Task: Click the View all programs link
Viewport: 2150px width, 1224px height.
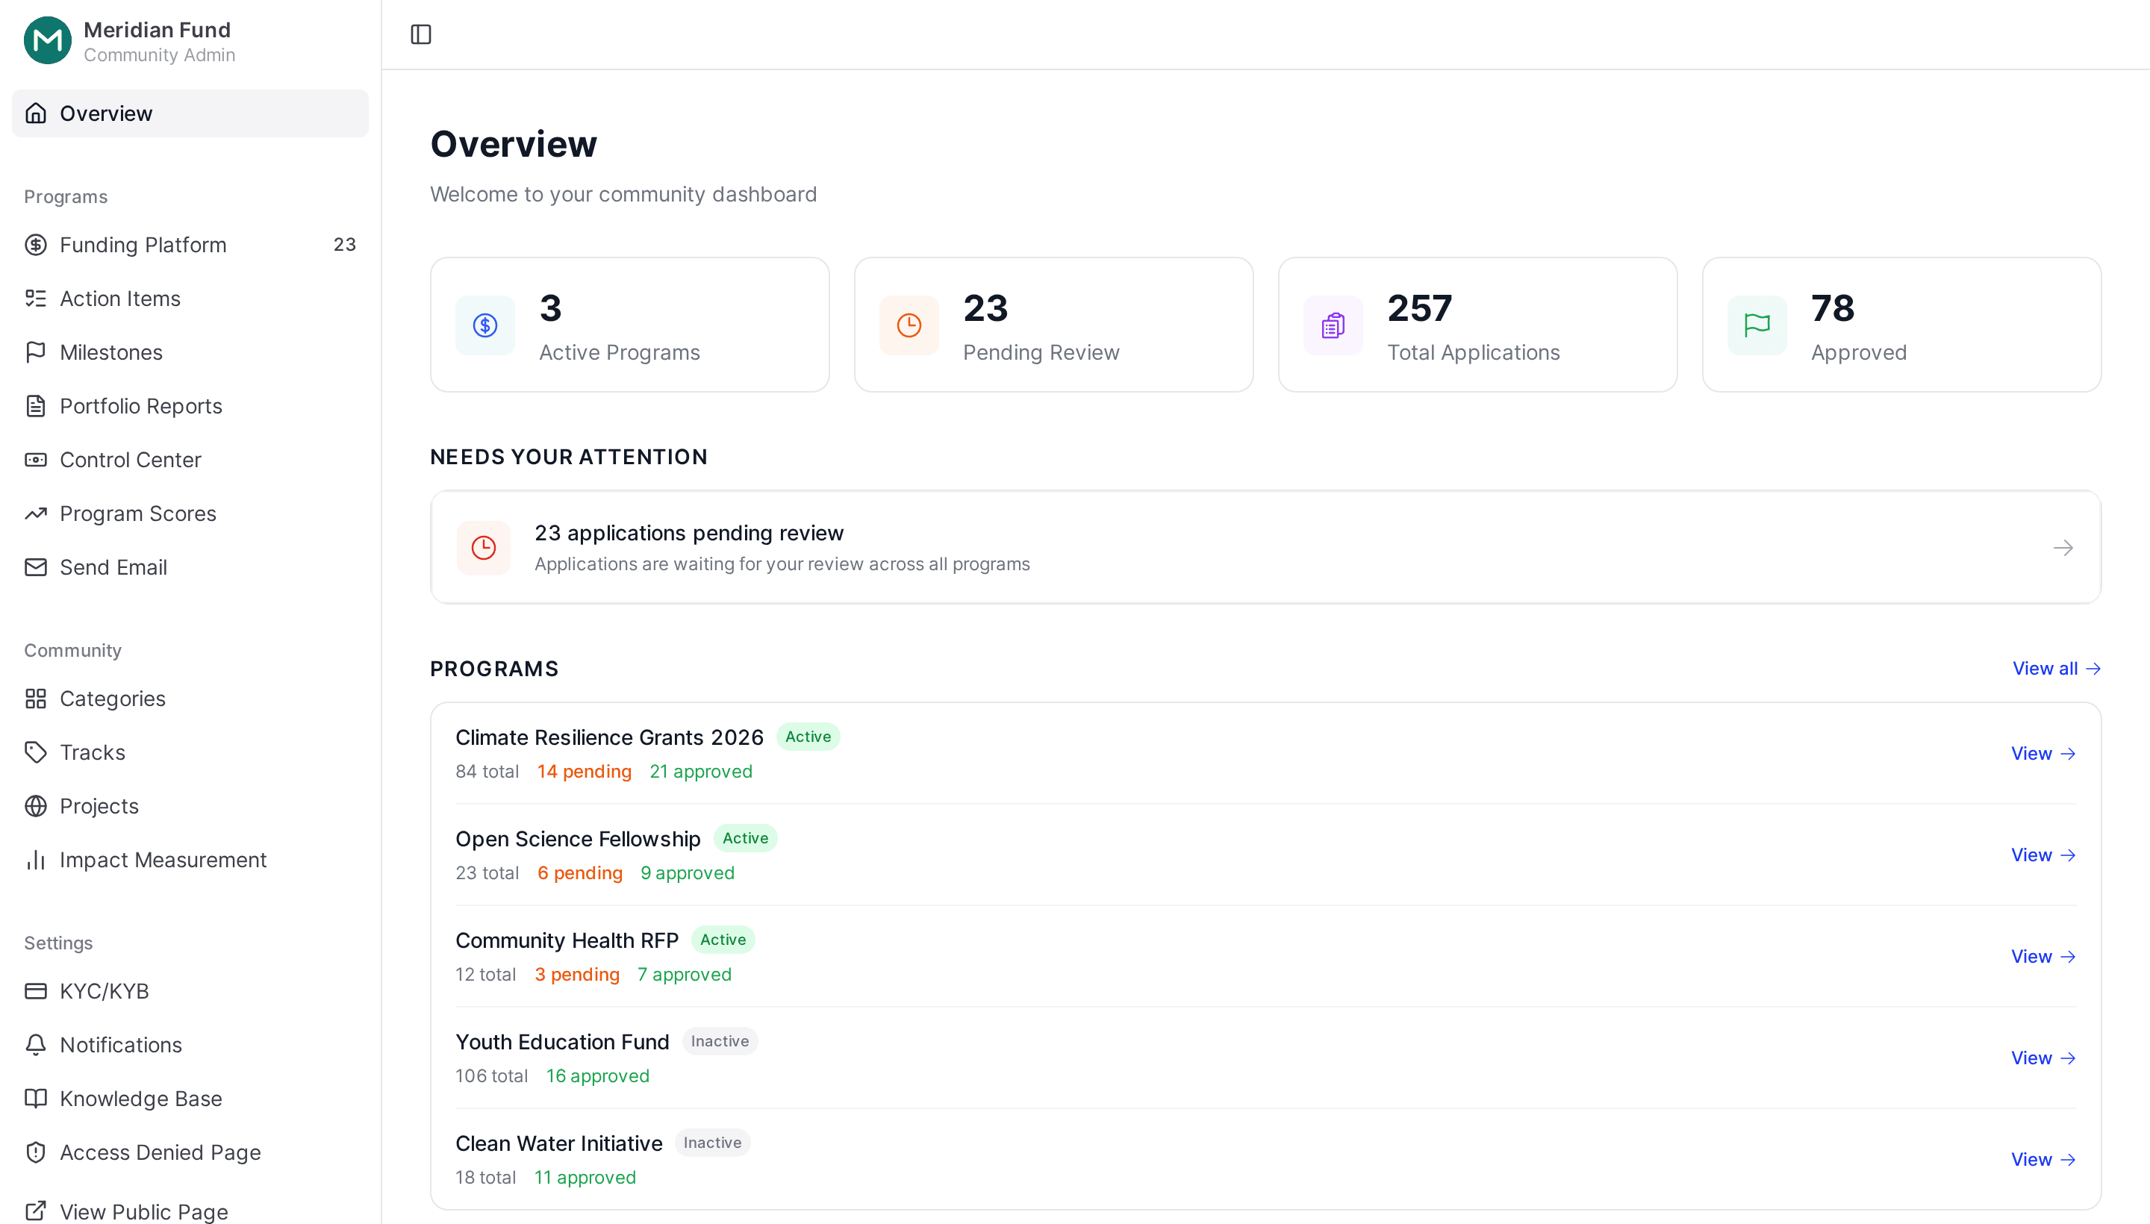Action: [2056, 669]
